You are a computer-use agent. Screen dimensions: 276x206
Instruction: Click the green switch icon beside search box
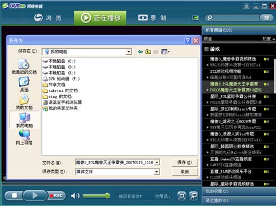tap(195, 18)
